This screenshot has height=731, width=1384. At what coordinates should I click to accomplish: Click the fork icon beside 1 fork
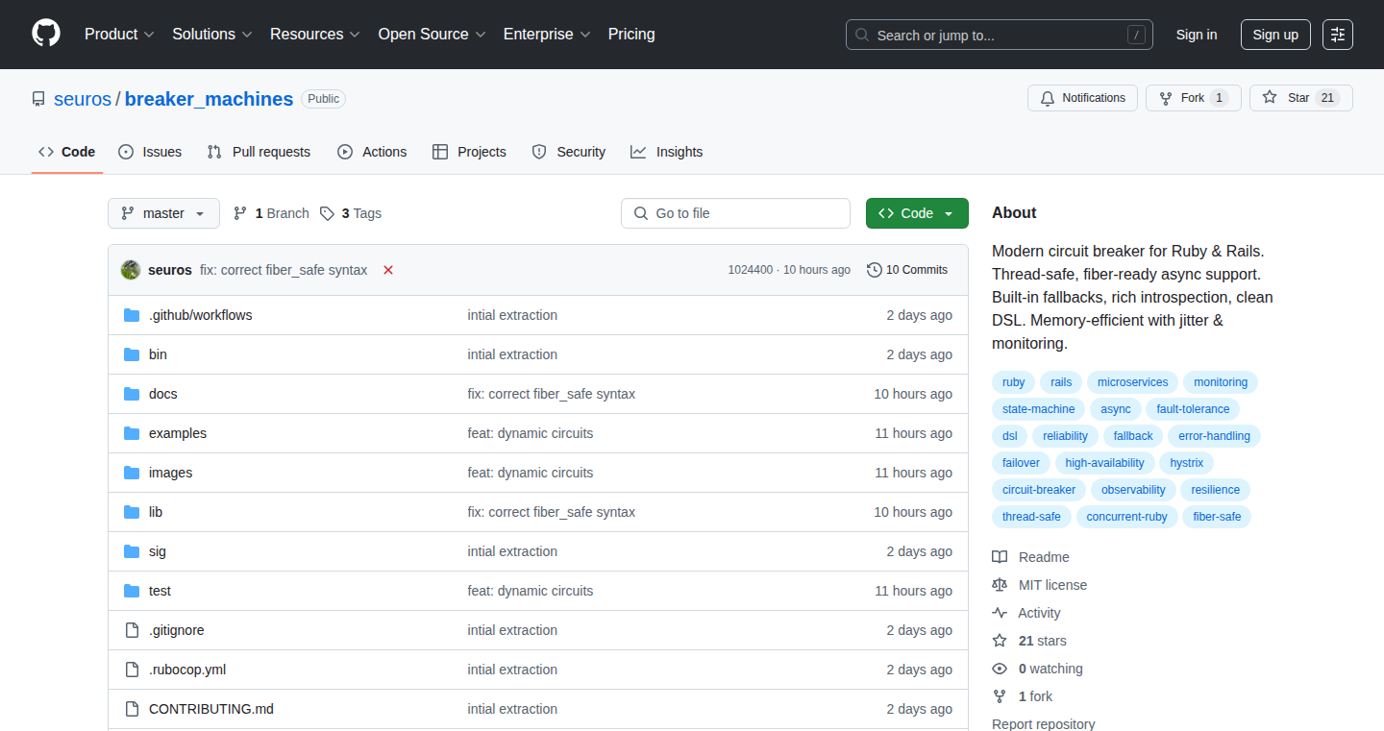coord(1000,696)
